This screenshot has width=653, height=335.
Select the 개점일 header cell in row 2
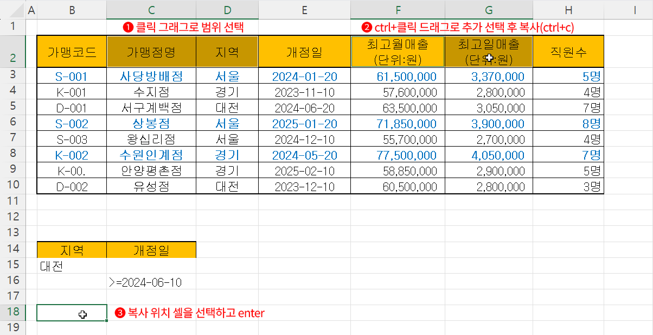click(x=305, y=52)
